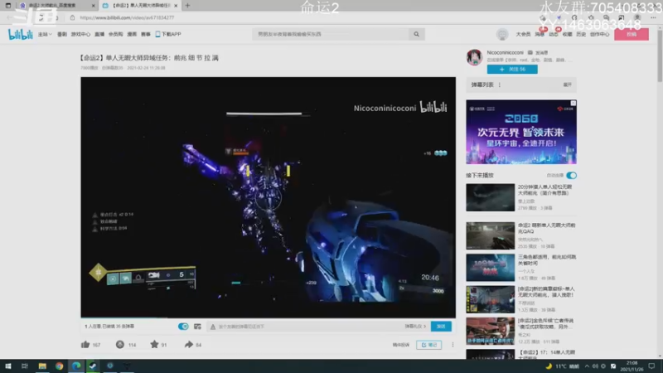
Task: Click the uploader name Nicoconinicoconi
Action: 505,52
